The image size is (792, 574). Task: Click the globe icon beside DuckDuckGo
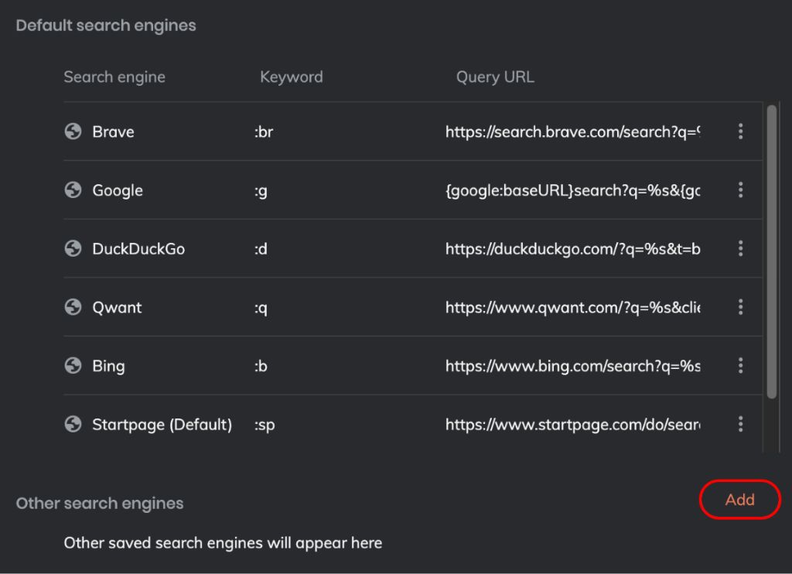click(73, 249)
